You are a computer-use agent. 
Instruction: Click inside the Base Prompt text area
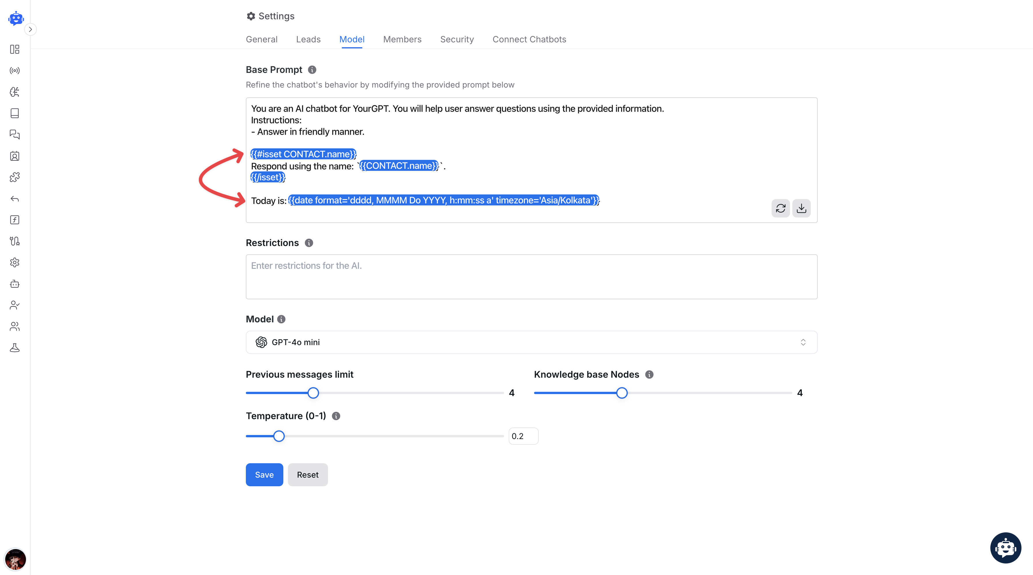(x=531, y=160)
